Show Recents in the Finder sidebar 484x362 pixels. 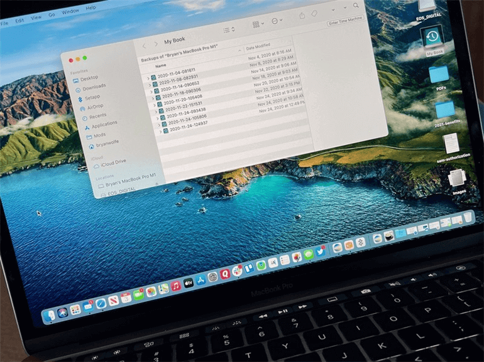tap(94, 117)
